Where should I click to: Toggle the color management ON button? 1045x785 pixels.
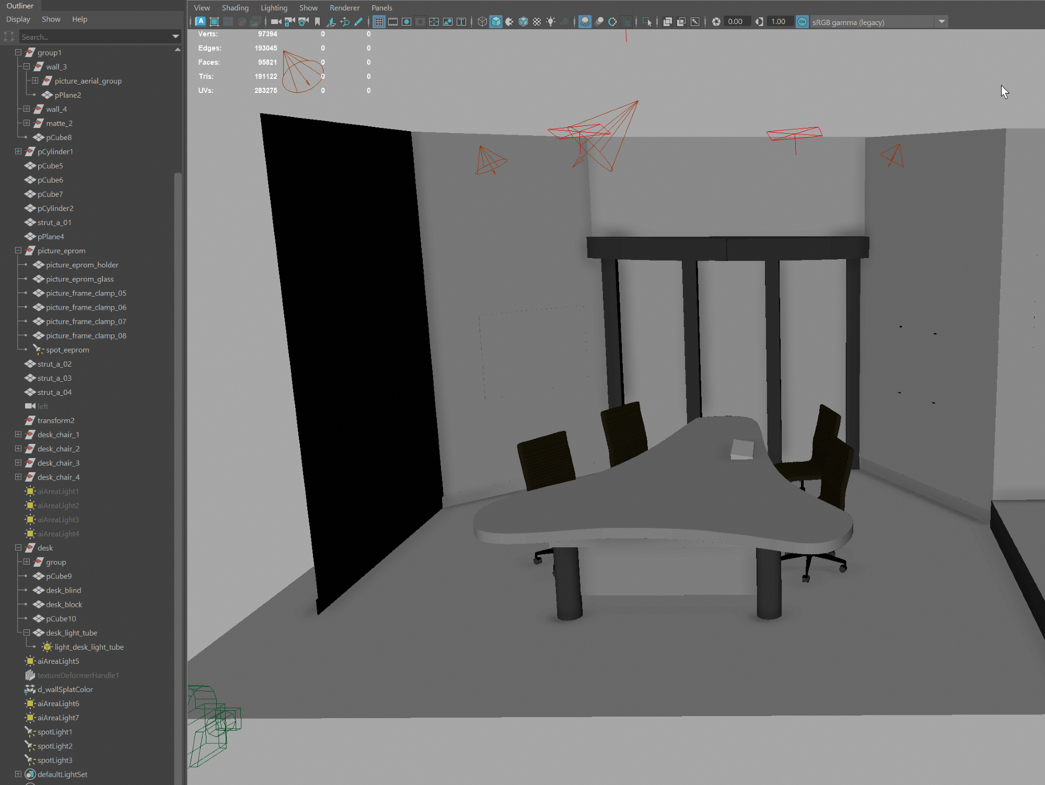(x=802, y=21)
